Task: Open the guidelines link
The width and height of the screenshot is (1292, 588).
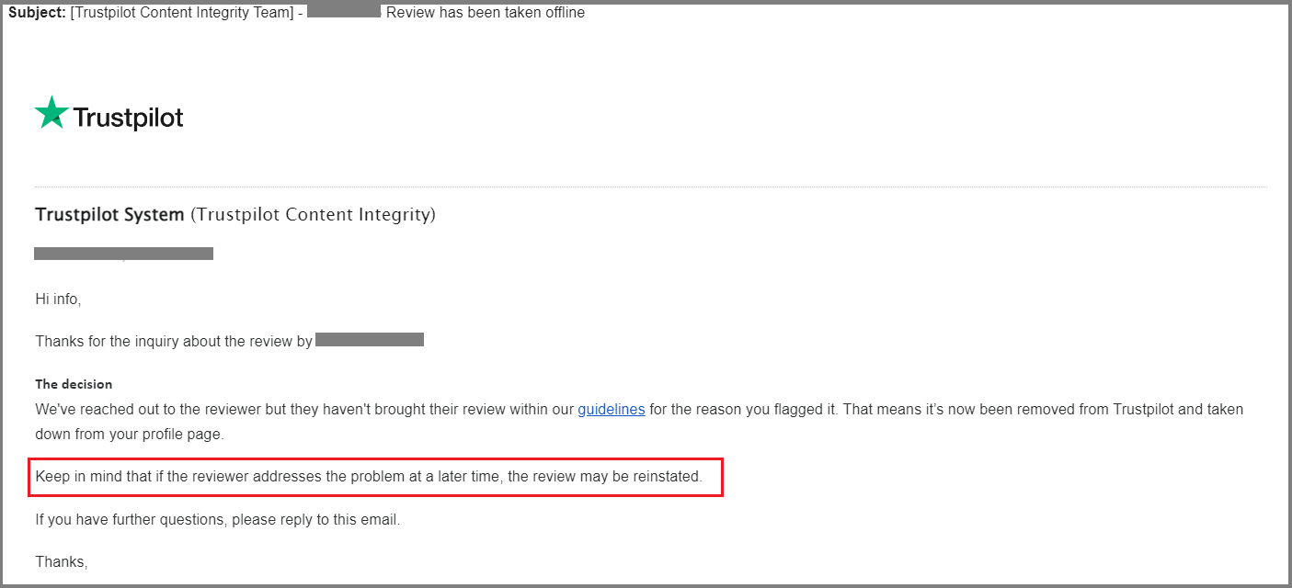Action: pyautogui.click(x=612, y=410)
